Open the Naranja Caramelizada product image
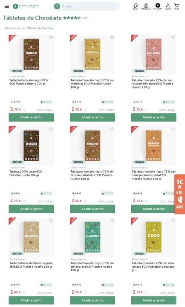The width and height of the screenshot is (185, 307). pos(153,145)
